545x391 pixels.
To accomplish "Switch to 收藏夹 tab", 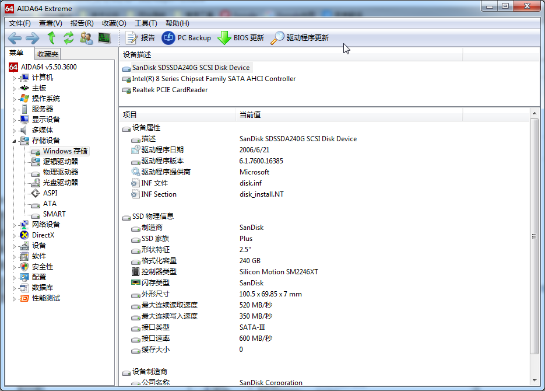I will tap(48, 54).
